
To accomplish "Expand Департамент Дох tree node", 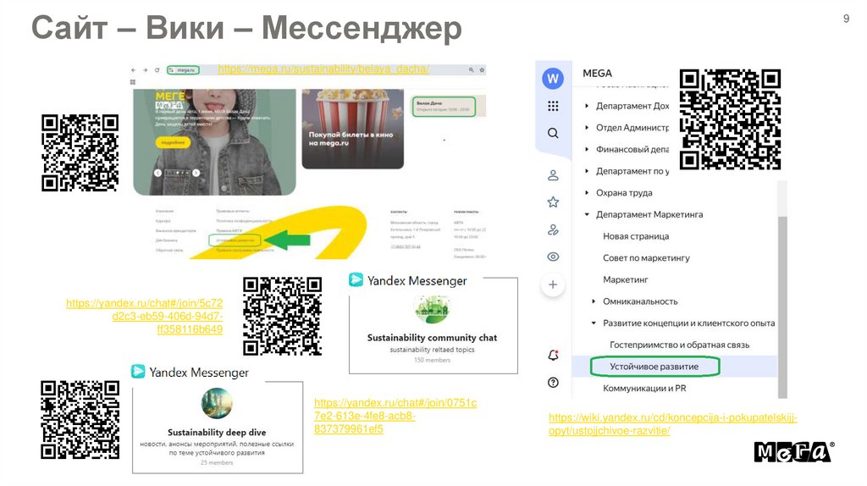I will point(587,106).
